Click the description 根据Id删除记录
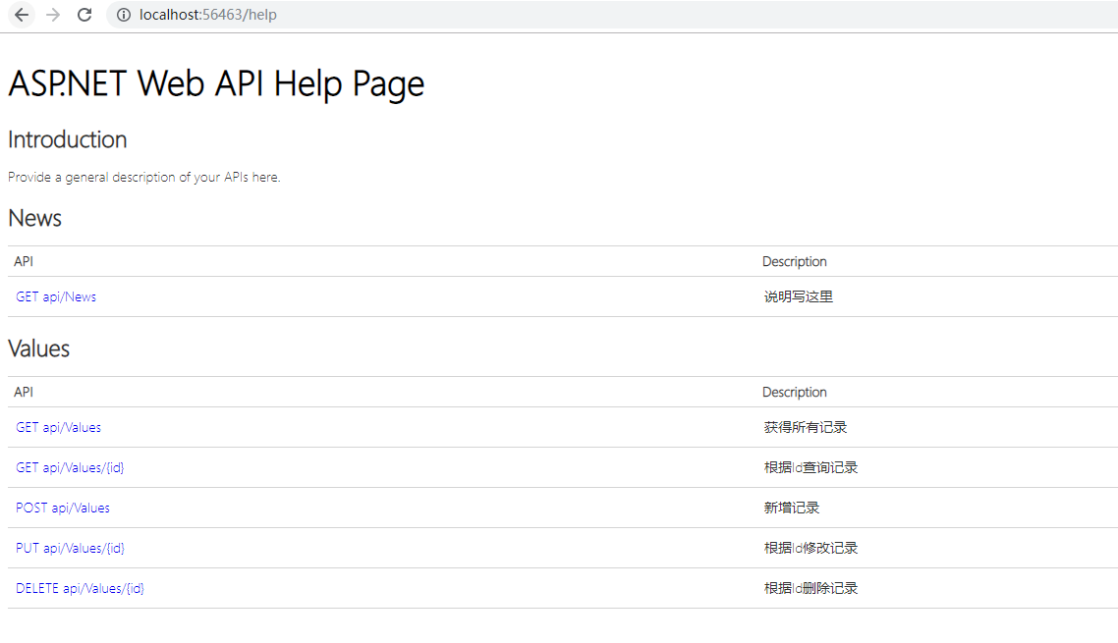The image size is (1118, 643). (811, 588)
